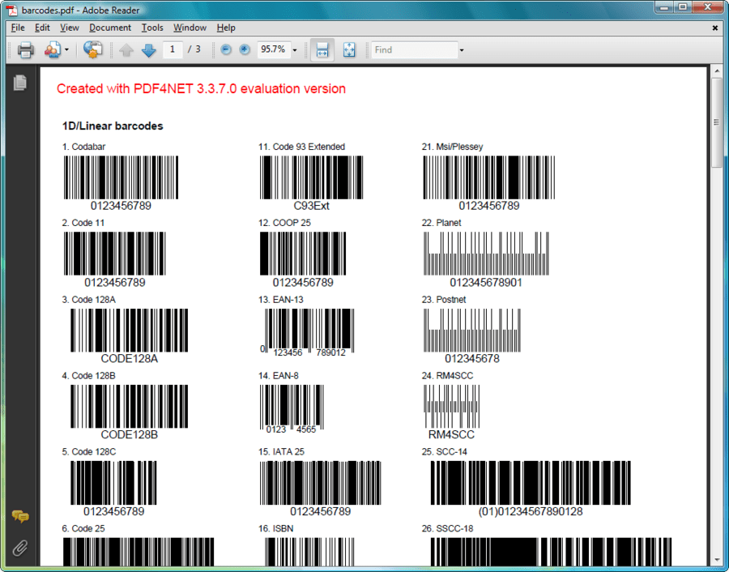Open the View menu

[70, 28]
